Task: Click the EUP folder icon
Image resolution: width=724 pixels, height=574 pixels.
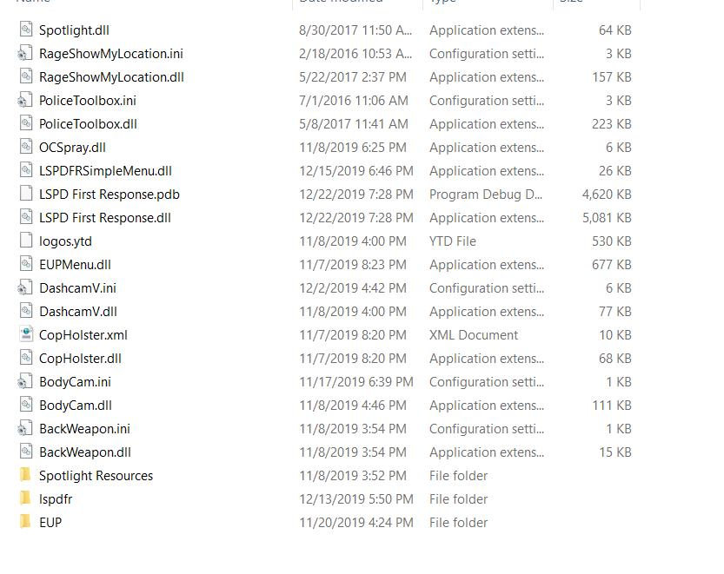Action: pos(24,522)
